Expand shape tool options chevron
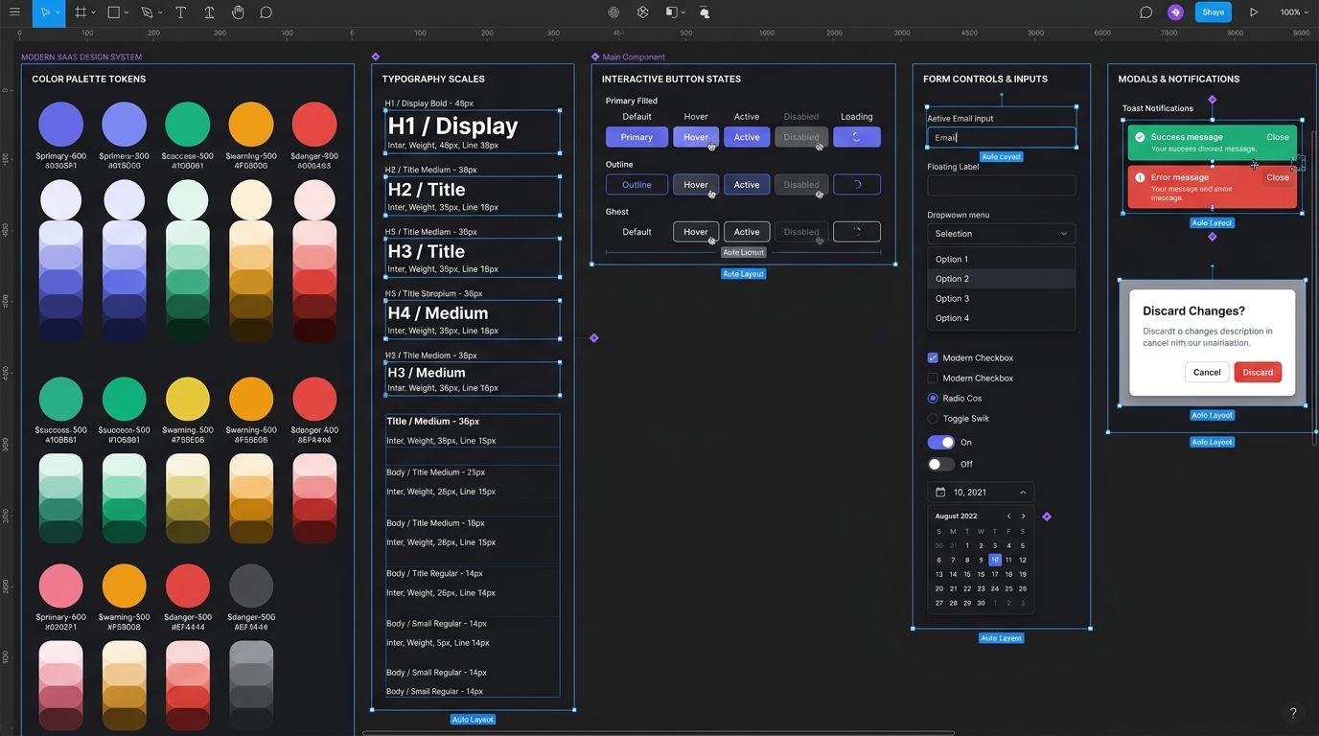 pyautogui.click(x=127, y=12)
